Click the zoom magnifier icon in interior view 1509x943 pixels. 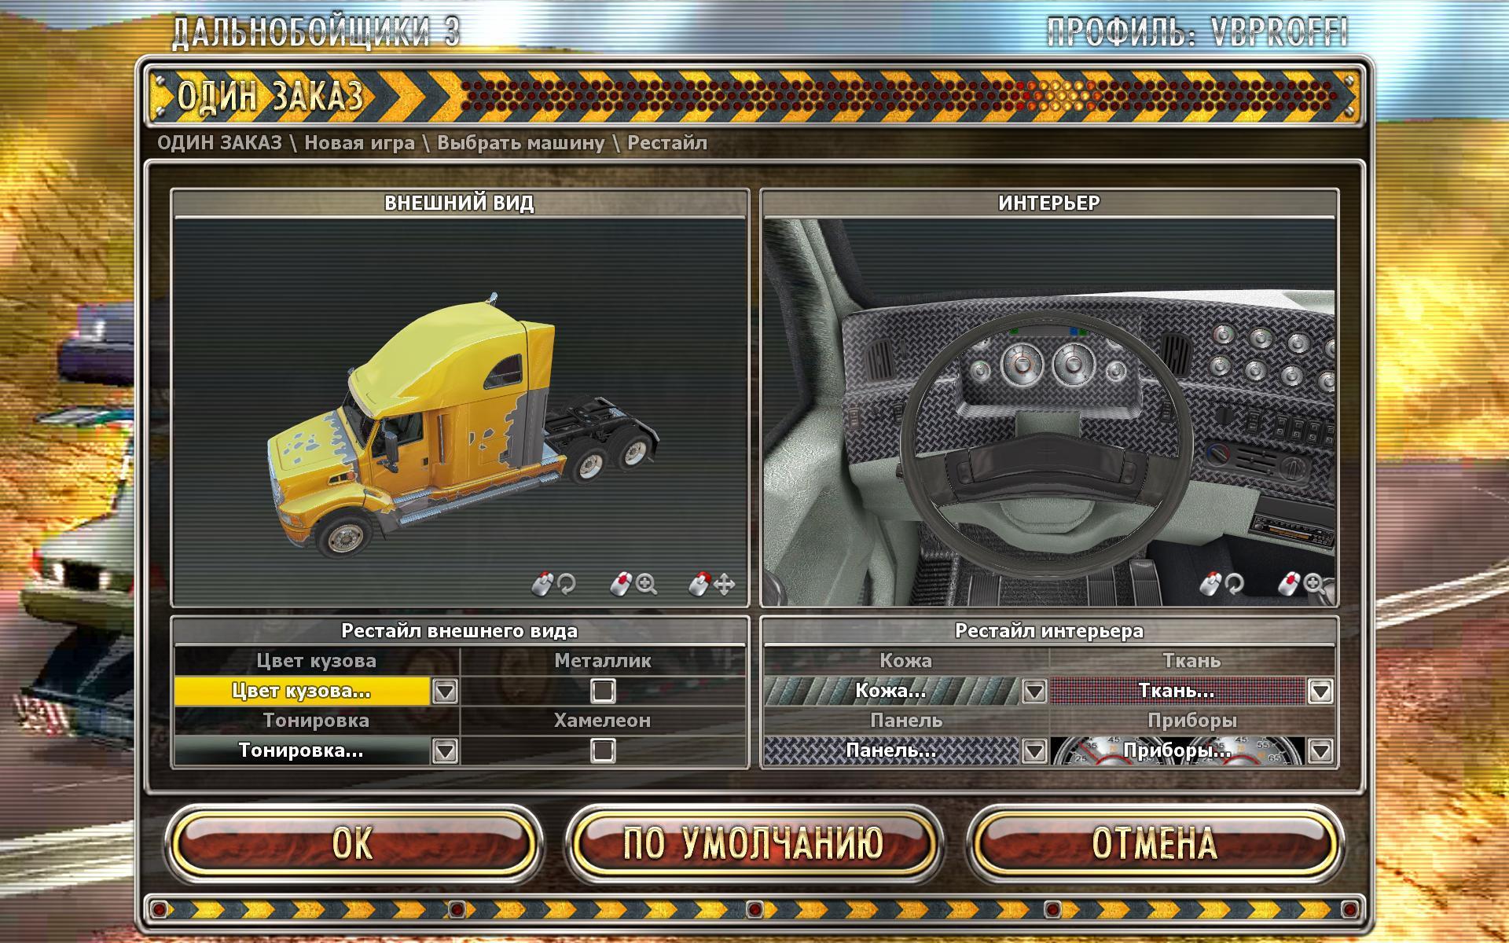tap(1313, 584)
